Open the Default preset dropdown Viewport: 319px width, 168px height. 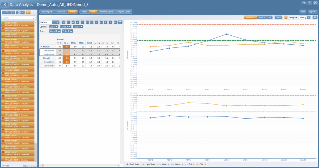(x=54, y=22)
